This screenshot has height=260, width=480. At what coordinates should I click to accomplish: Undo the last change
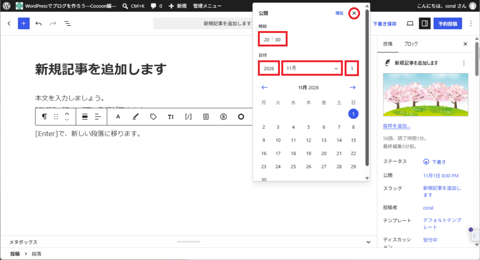pyautogui.click(x=38, y=23)
